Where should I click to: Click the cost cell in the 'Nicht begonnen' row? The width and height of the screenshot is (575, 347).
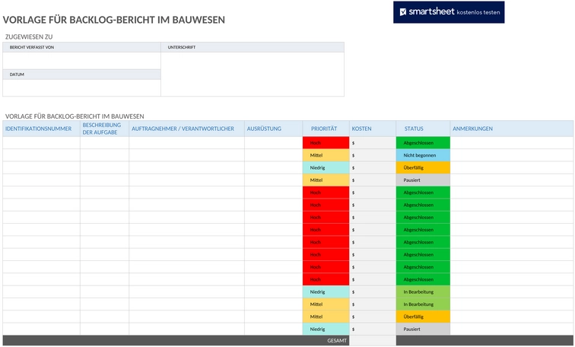tap(373, 155)
